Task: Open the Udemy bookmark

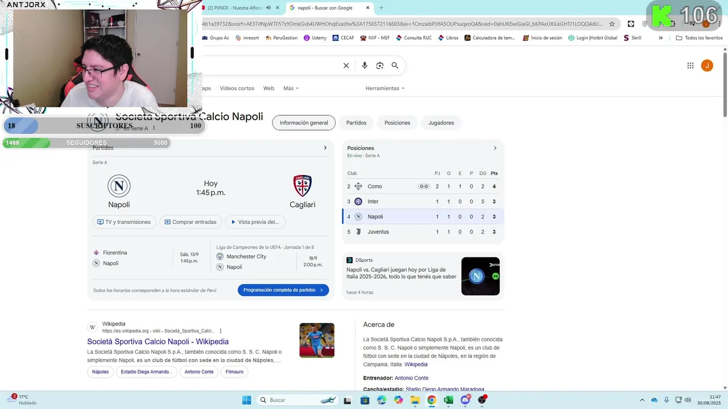Action: [315, 38]
